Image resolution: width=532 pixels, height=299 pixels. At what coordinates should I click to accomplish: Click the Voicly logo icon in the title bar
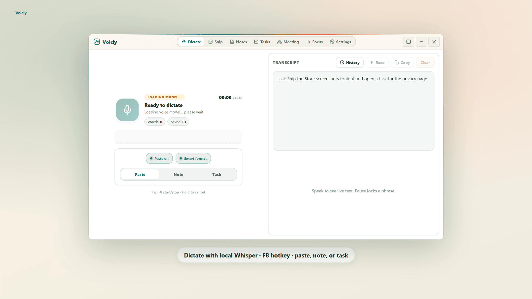click(97, 42)
